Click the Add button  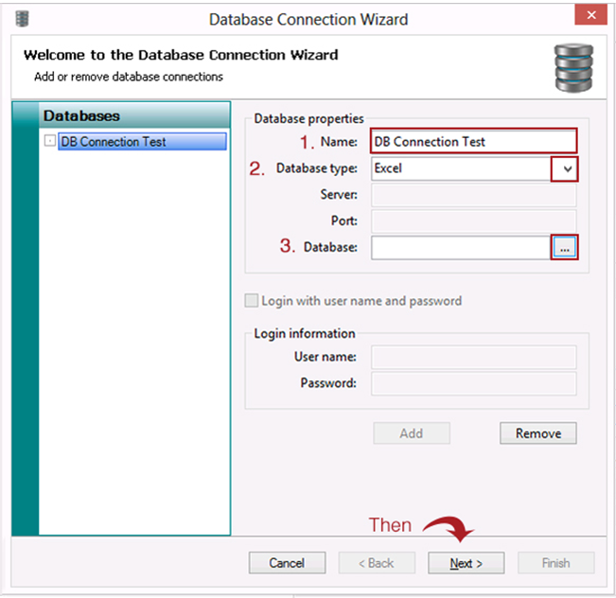(412, 433)
